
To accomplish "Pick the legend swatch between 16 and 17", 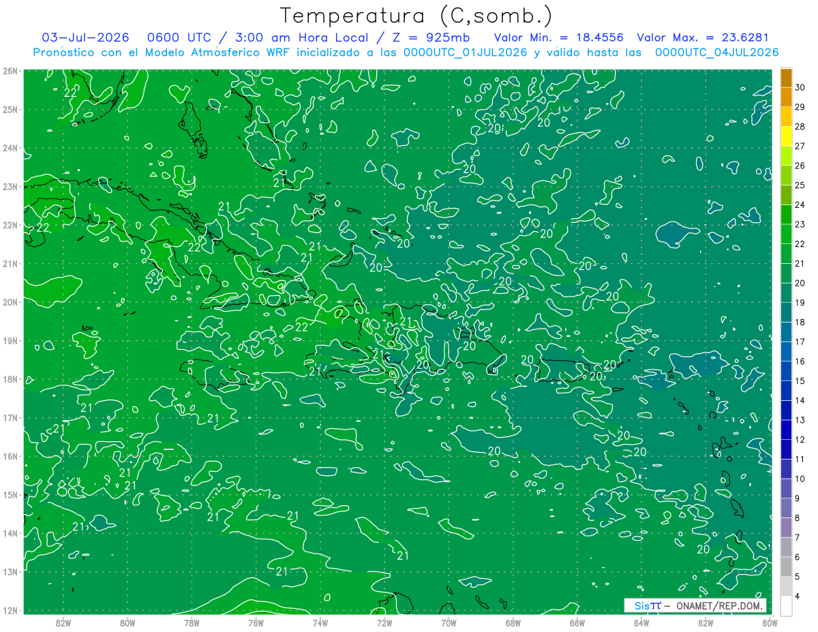I will click(x=786, y=352).
